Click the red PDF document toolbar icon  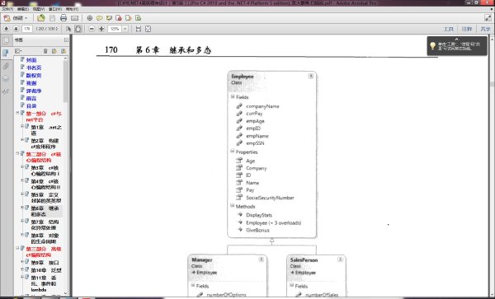(x=119, y=18)
